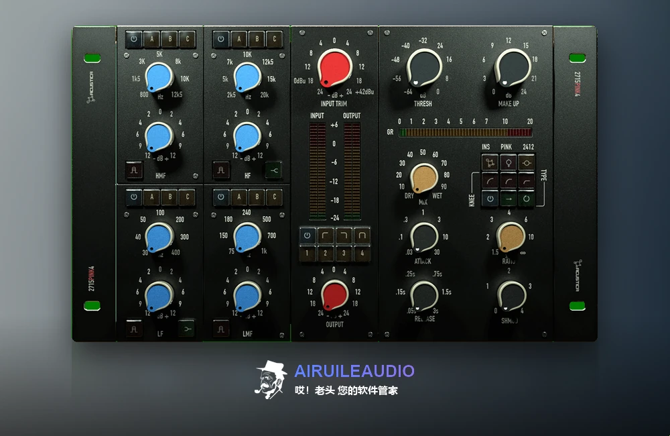Click the RELEASE knob

coord(424,295)
